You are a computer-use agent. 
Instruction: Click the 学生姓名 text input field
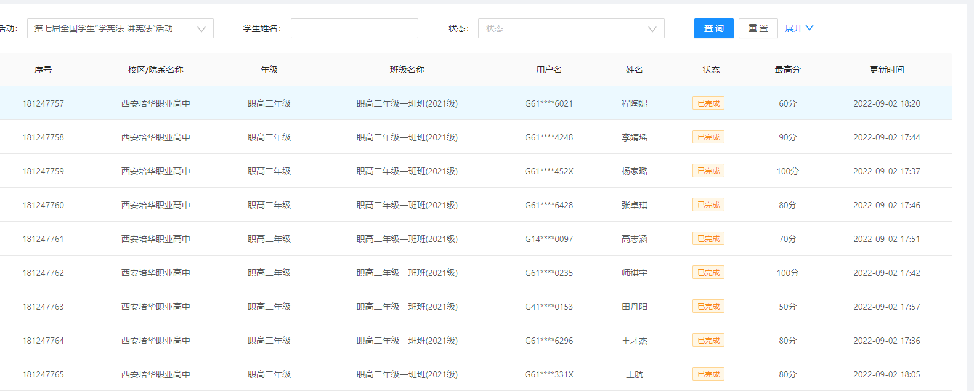(354, 29)
